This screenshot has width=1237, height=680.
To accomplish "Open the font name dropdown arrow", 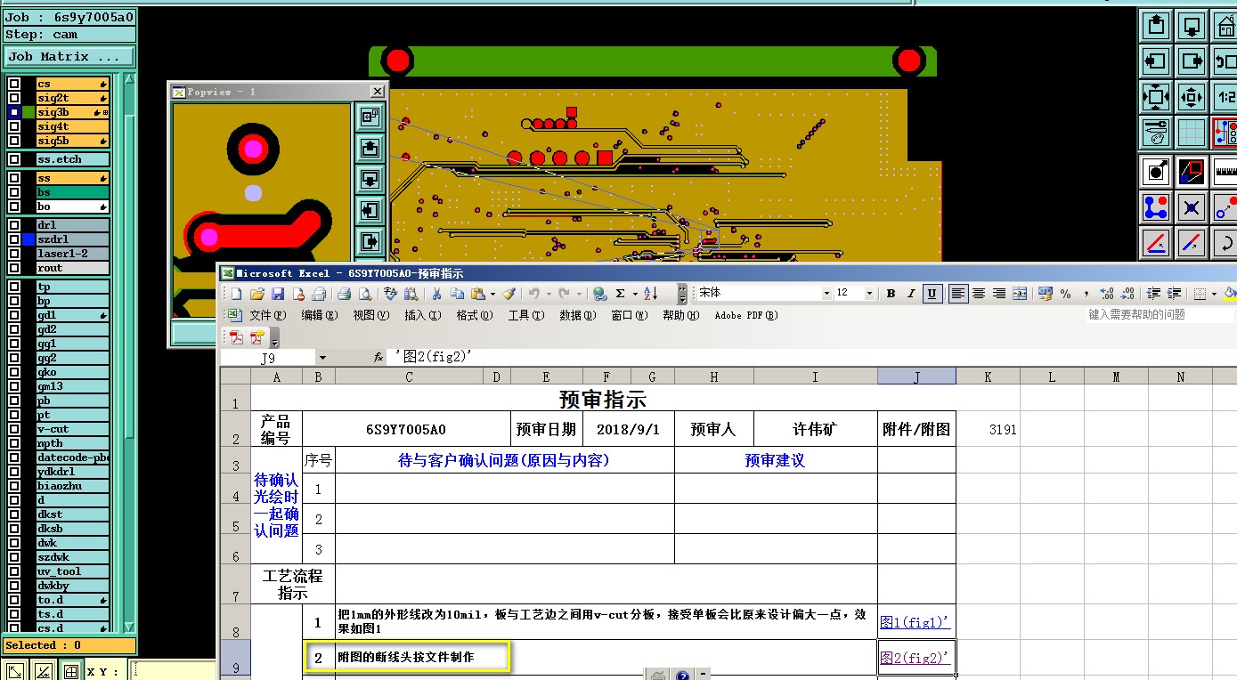I will pyautogui.click(x=826, y=293).
